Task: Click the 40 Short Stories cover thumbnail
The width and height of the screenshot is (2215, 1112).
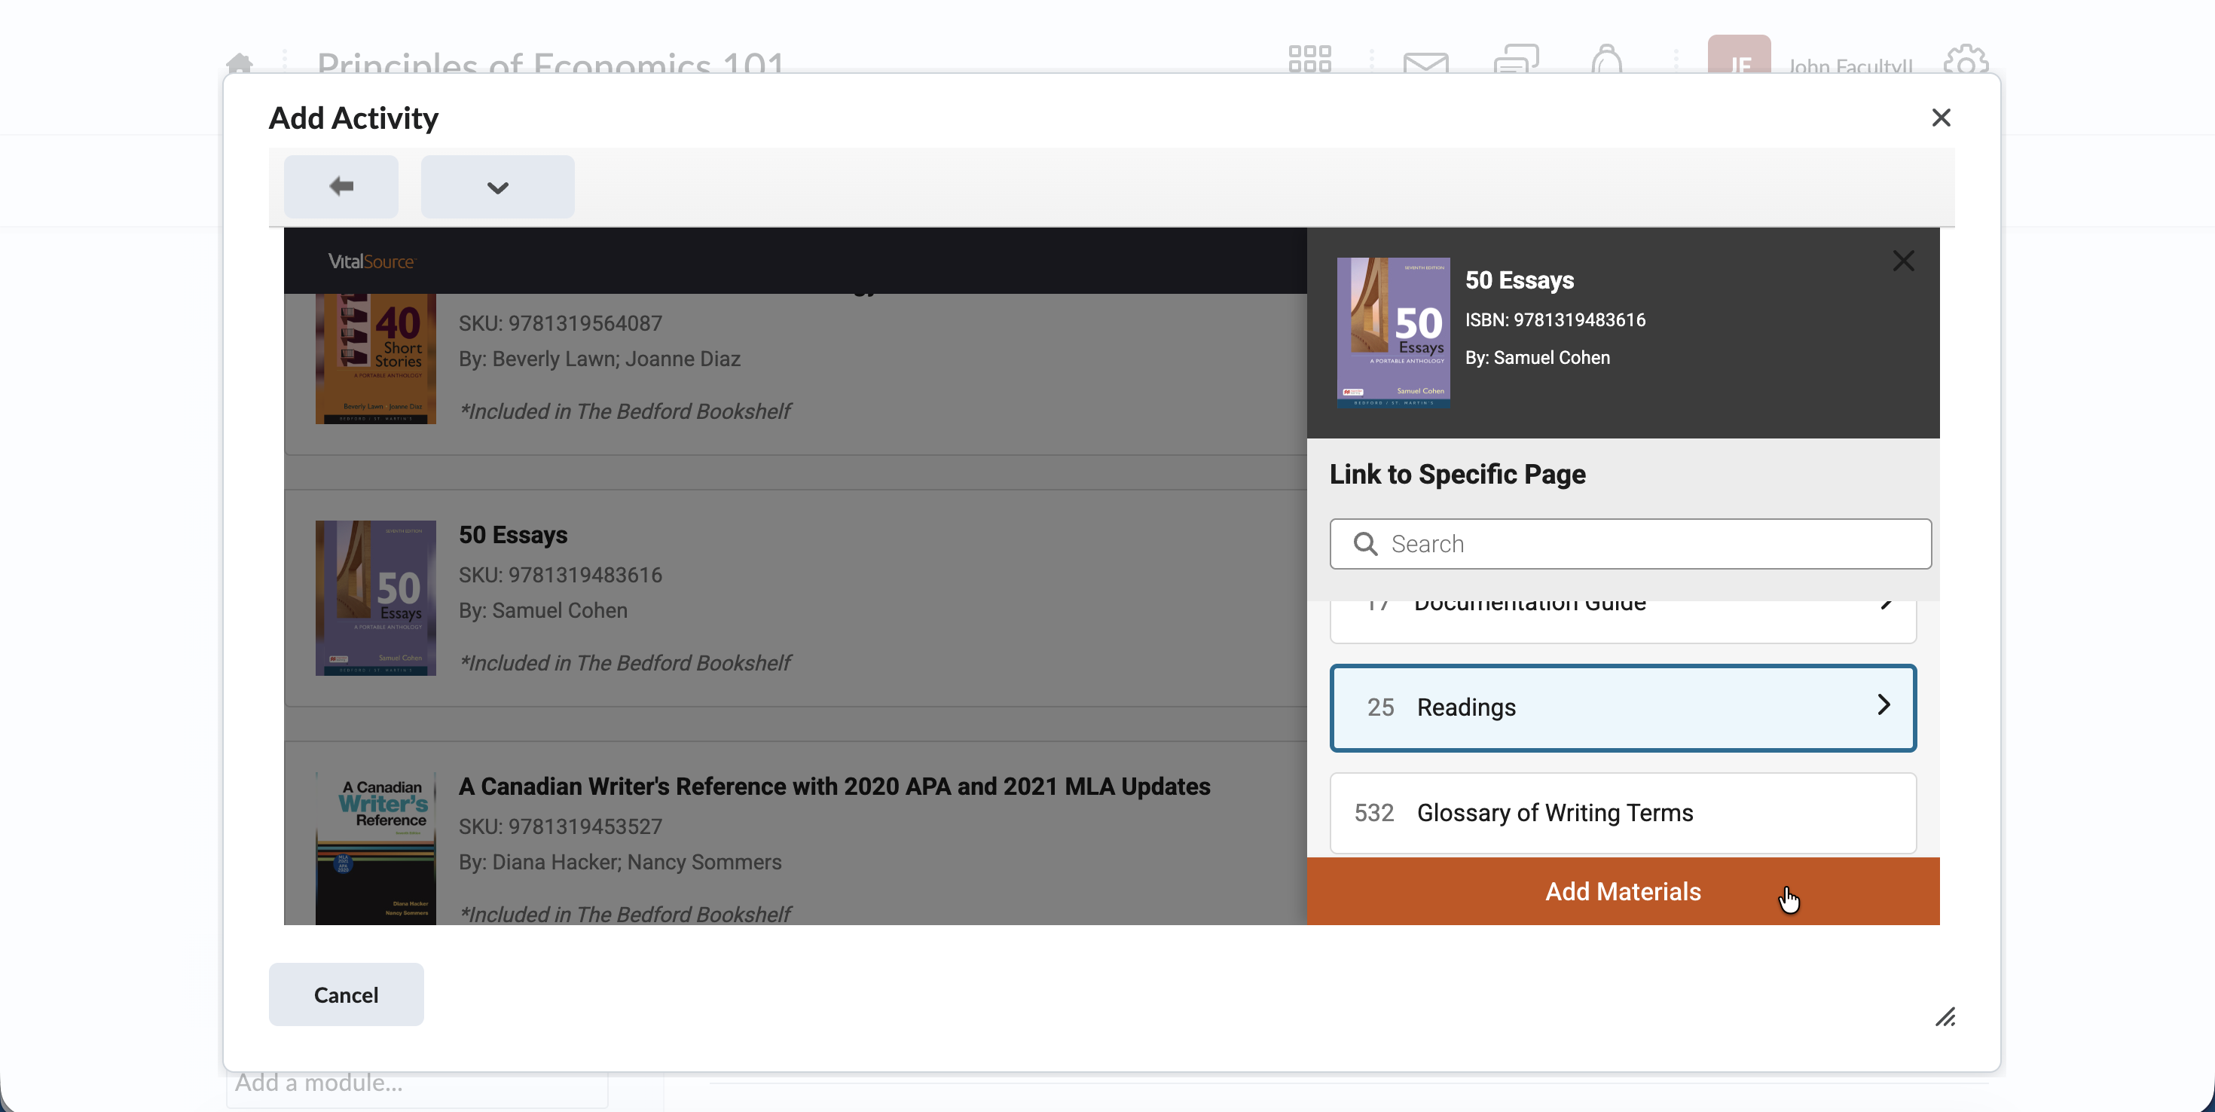Action: [376, 359]
